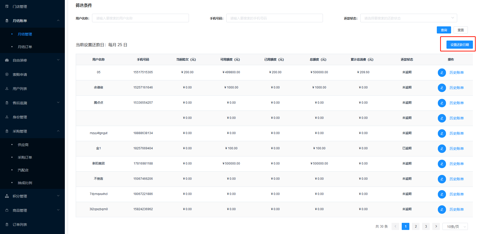477x234 pixels.
Task: Open 历史账单 link for 3l2cpxzbqm0
Action: (x=457, y=209)
